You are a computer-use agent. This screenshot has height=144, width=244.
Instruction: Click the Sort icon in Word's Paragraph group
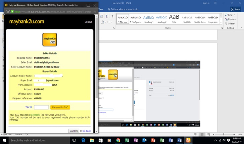pyautogui.click(x=107, y=16)
